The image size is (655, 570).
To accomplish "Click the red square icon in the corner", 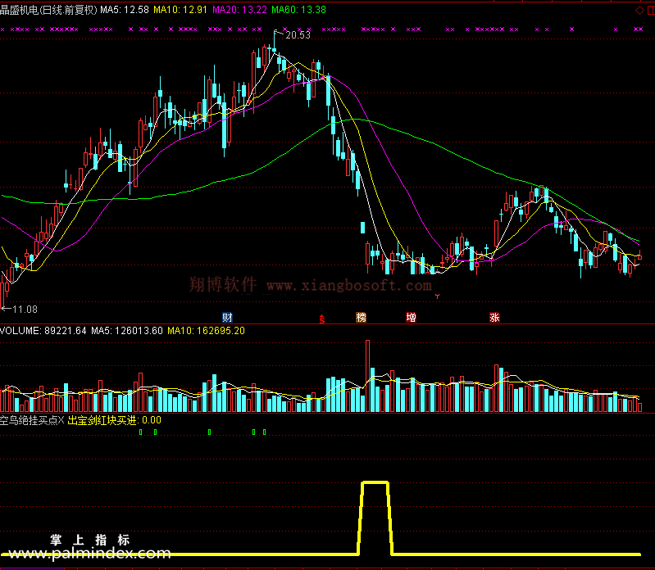I will coord(651,10).
